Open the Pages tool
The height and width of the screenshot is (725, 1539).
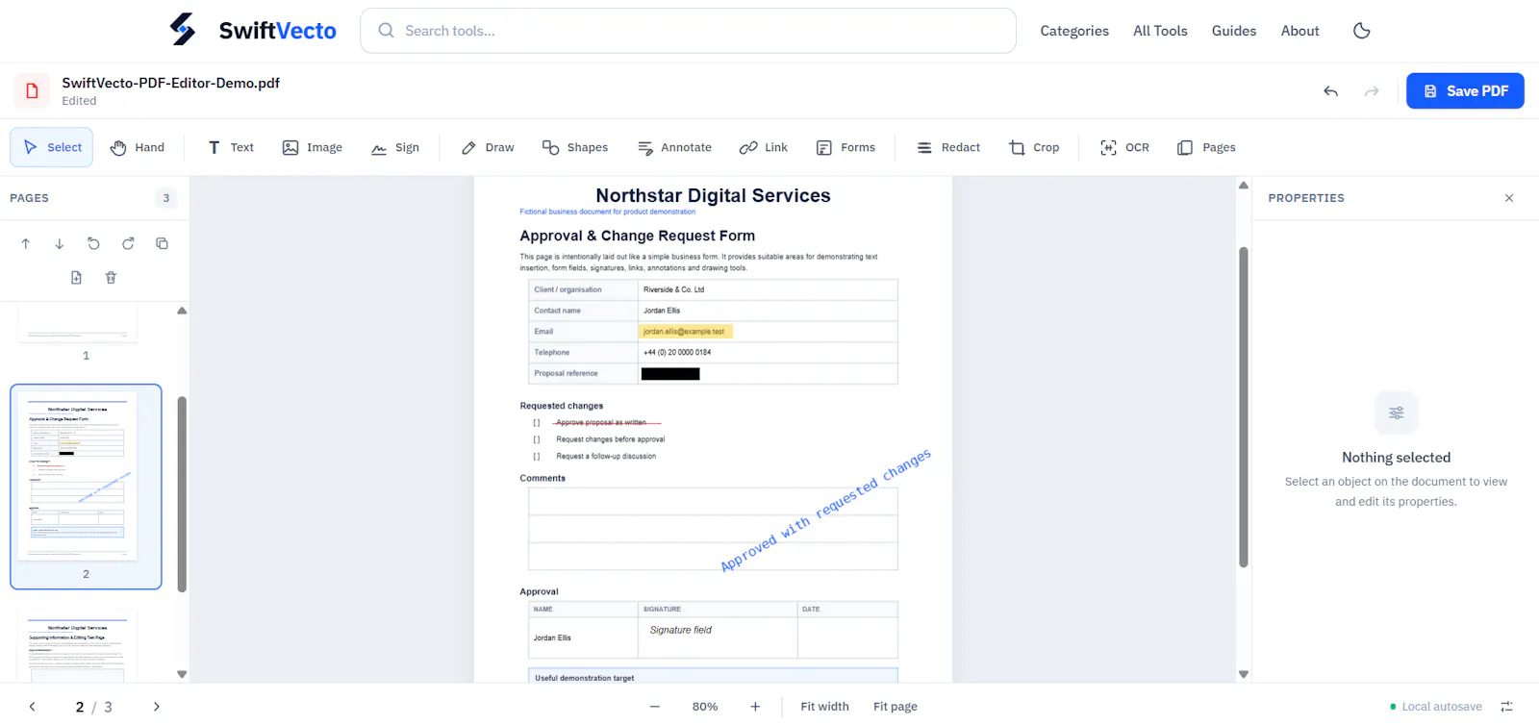(1206, 147)
